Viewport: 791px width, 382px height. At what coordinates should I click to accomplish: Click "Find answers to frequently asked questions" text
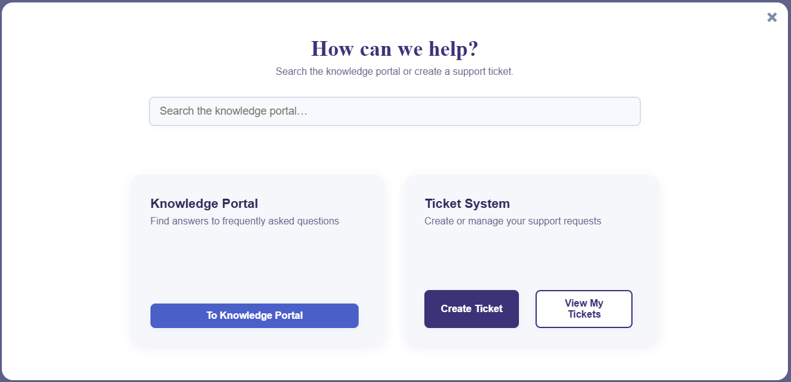[x=244, y=221]
